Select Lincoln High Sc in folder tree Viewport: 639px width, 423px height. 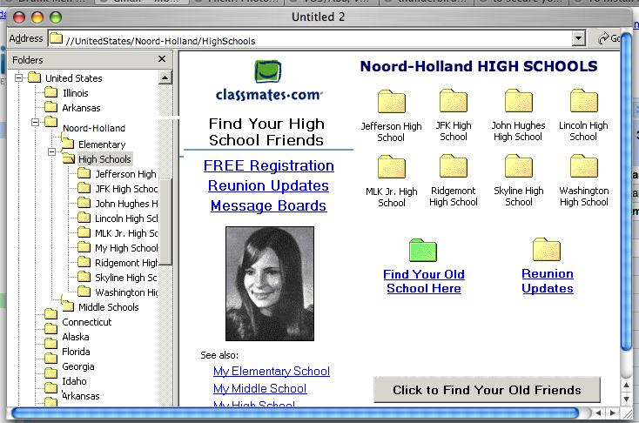click(126, 218)
